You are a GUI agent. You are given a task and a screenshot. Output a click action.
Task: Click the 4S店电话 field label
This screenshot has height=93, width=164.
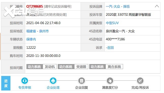(96, 39)
